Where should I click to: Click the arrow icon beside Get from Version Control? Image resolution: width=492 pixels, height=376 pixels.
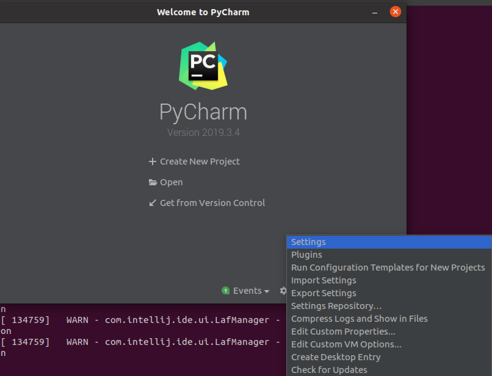pos(153,203)
